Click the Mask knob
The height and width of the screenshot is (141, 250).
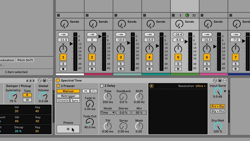139,126
